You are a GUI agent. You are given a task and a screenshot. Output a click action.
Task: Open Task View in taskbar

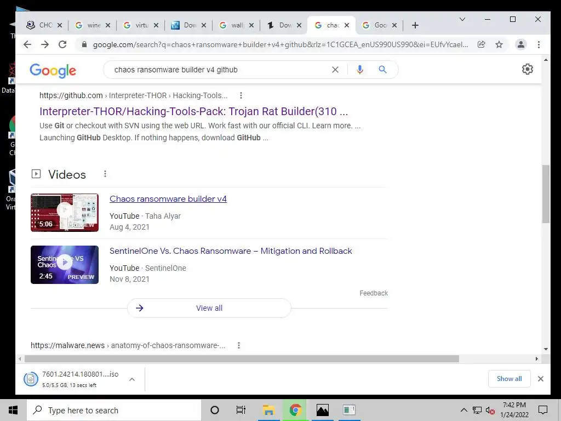point(241,410)
